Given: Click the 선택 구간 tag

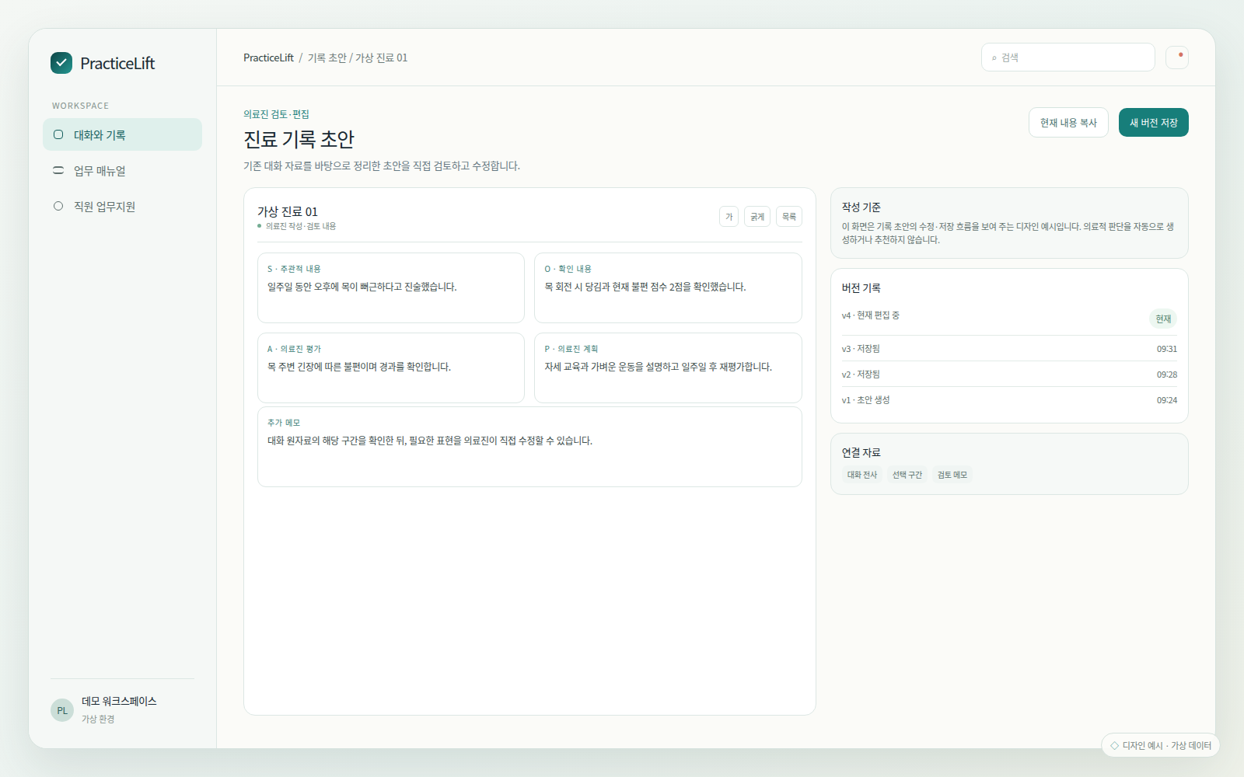Looking at the screenshot, I should click(907, 475).
